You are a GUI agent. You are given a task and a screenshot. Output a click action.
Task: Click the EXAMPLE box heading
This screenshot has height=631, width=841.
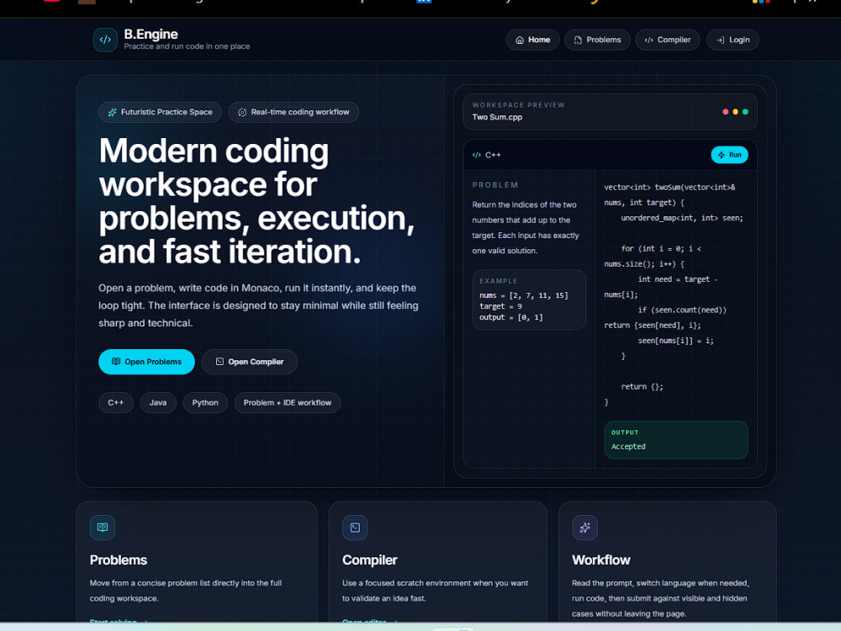(498, 281)
